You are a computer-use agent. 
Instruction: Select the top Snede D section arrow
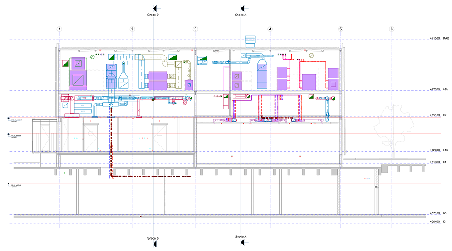[155, 8]
